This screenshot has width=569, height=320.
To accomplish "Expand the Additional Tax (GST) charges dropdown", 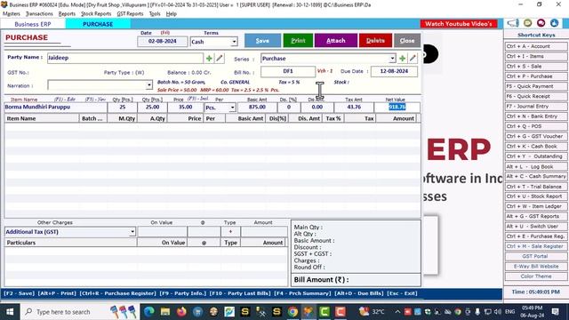I will (132, 231).
